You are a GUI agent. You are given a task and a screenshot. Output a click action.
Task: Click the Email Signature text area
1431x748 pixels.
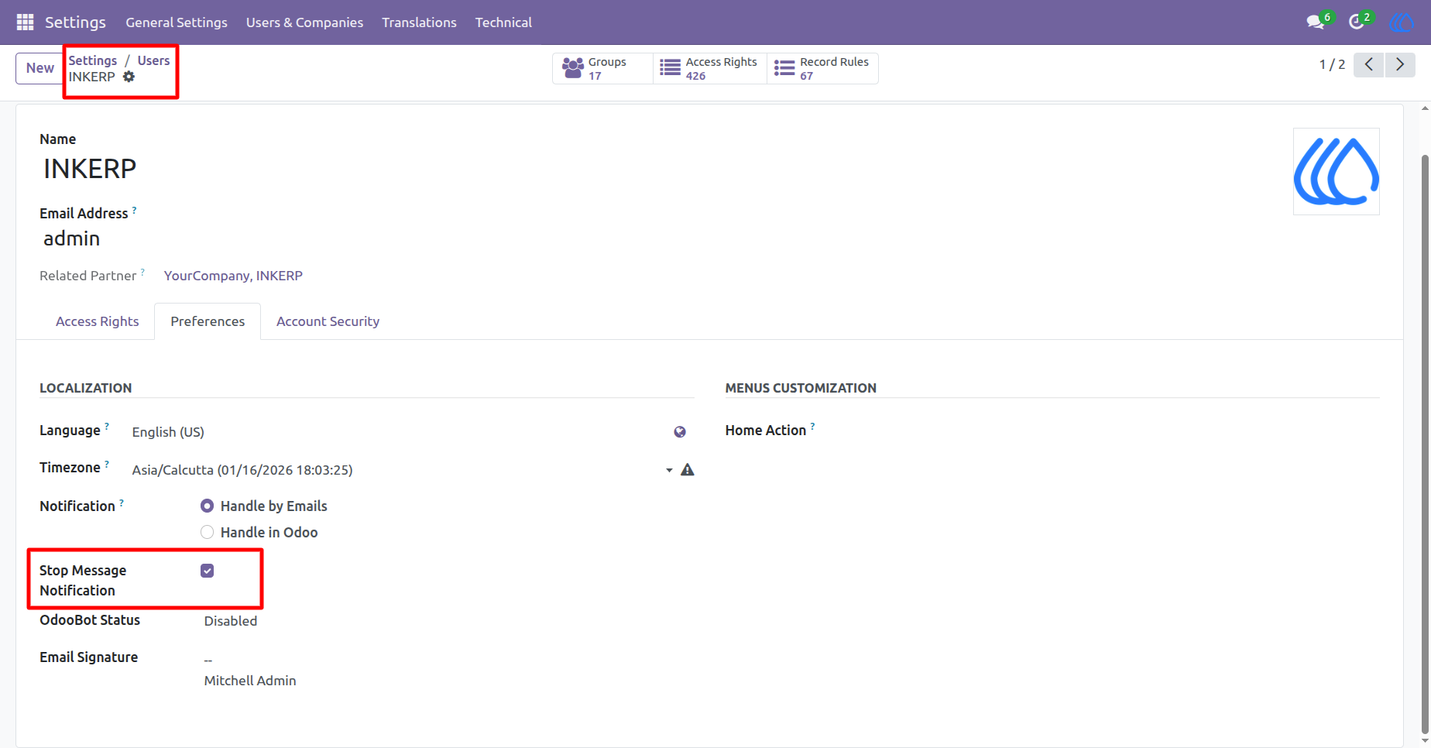449,671
